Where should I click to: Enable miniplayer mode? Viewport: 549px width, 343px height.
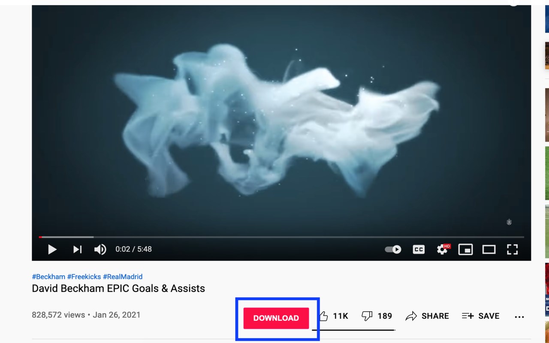pos(465,249)
